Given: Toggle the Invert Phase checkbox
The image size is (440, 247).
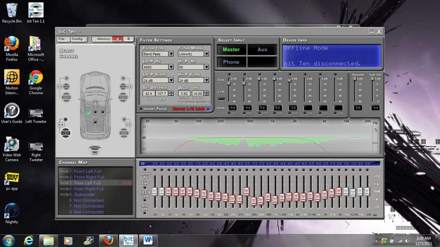Looking at the screenshot, I should click(x=141, y=109).
